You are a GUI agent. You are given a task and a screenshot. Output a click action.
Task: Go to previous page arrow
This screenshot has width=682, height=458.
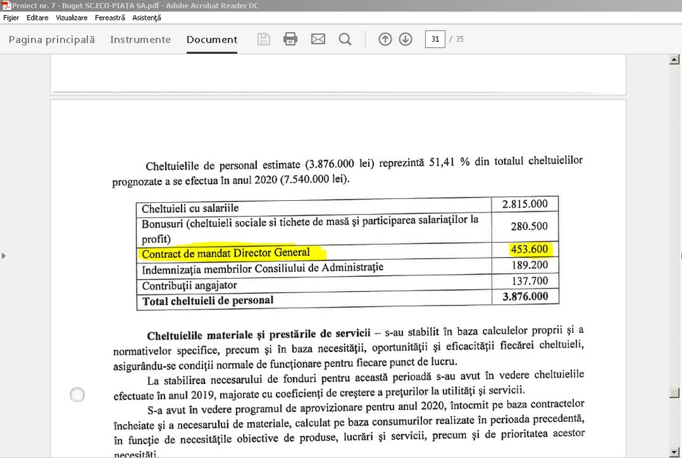pos(385,39)
